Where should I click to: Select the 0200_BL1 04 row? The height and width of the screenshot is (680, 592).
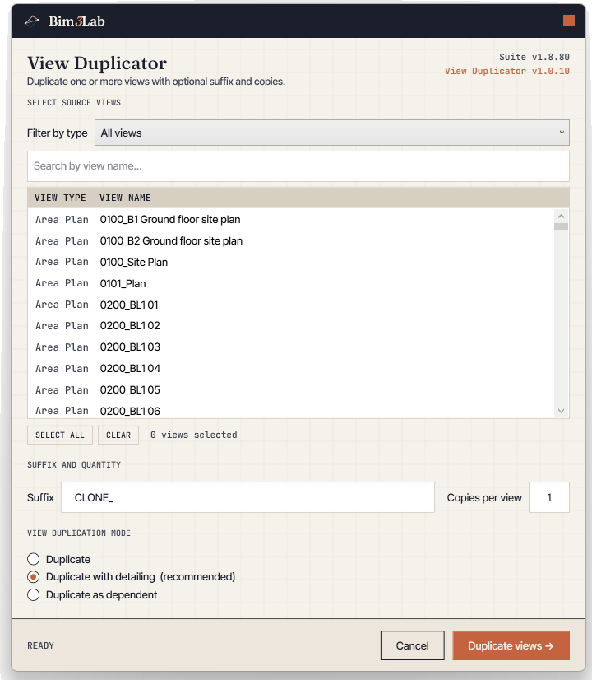(290, 368)
